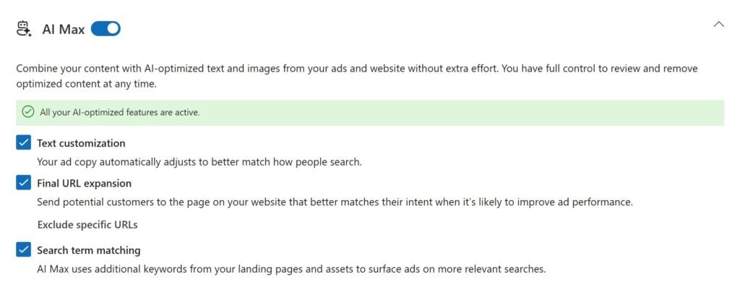
Task: Click the white knob of the AI Max switch
Action: point(113,29)
